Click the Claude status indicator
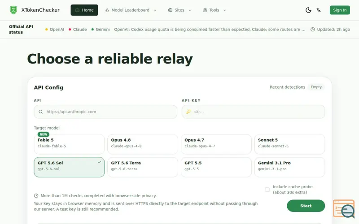Screen dimensions: 359x224 point(78,30)
